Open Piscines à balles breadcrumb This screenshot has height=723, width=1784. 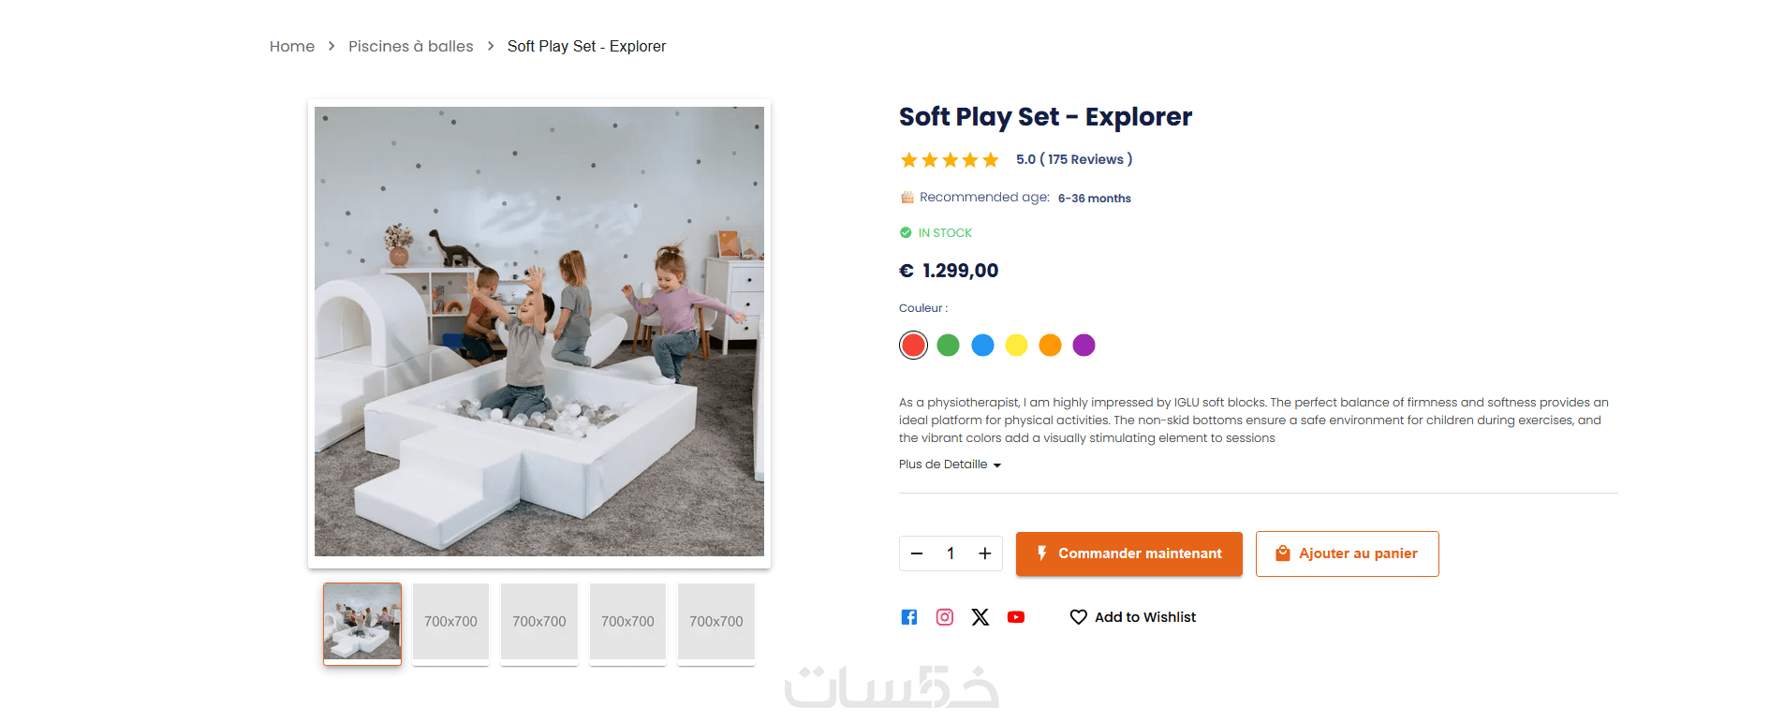[x=410, y=47]
